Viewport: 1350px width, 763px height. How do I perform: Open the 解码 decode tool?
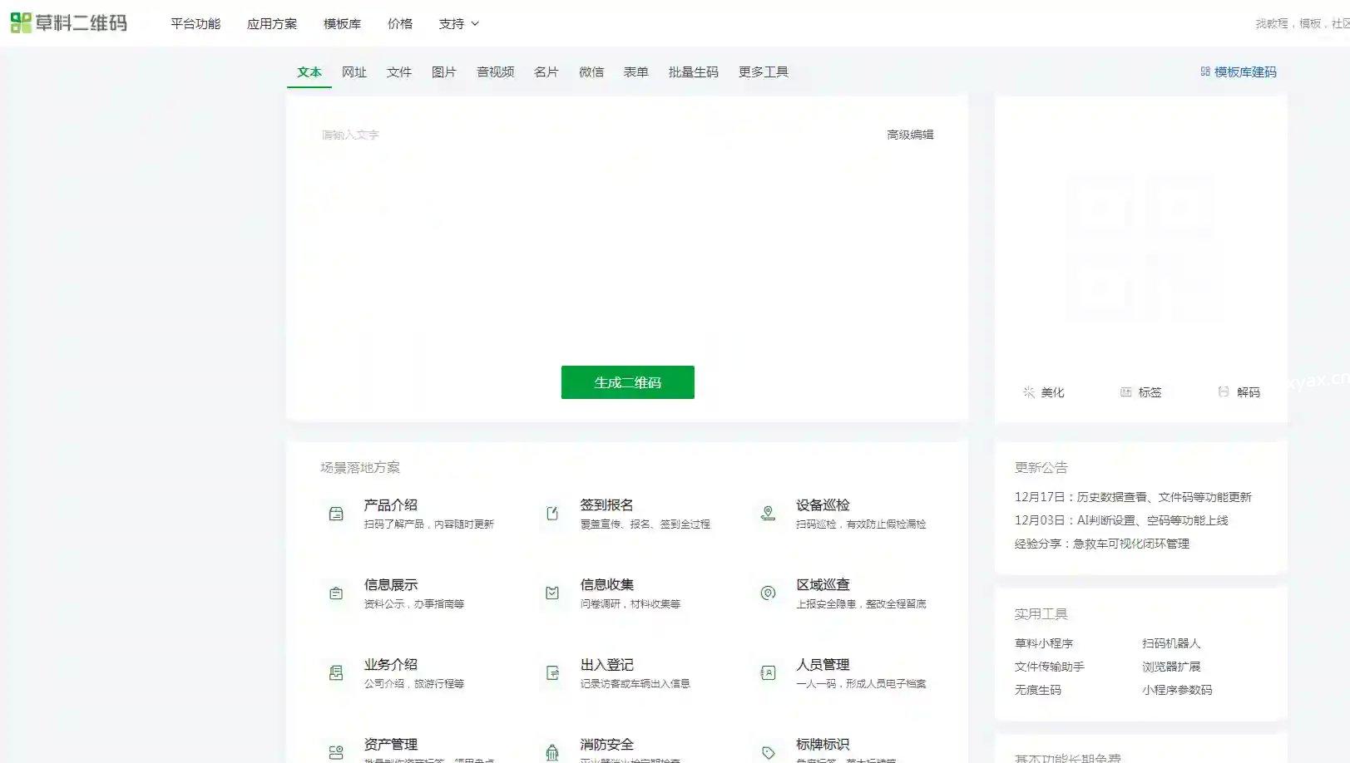click(x=1239, y=392)
